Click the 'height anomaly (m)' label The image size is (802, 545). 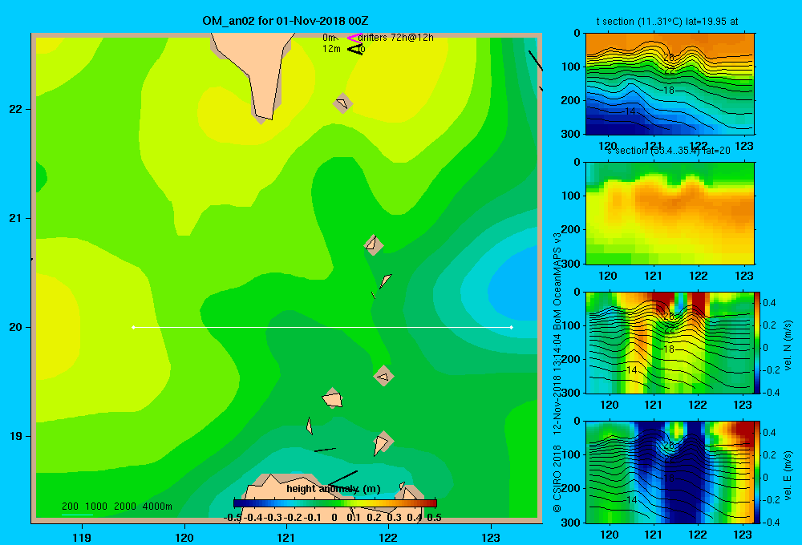(334, 489)
